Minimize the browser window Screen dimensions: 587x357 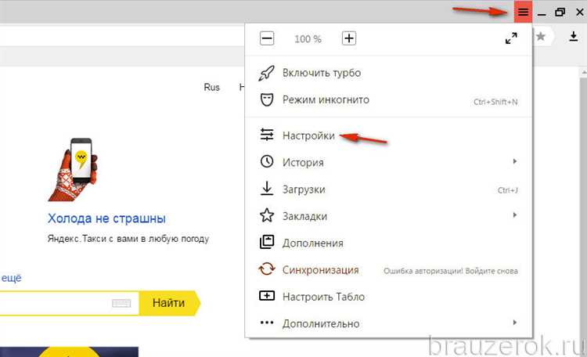pyautogui.click(x=542, y=13)
